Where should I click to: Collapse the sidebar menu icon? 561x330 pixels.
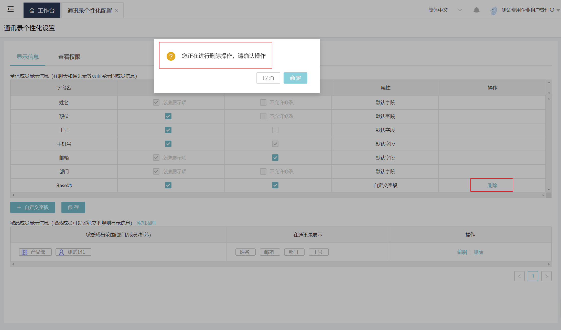point(10,9)
